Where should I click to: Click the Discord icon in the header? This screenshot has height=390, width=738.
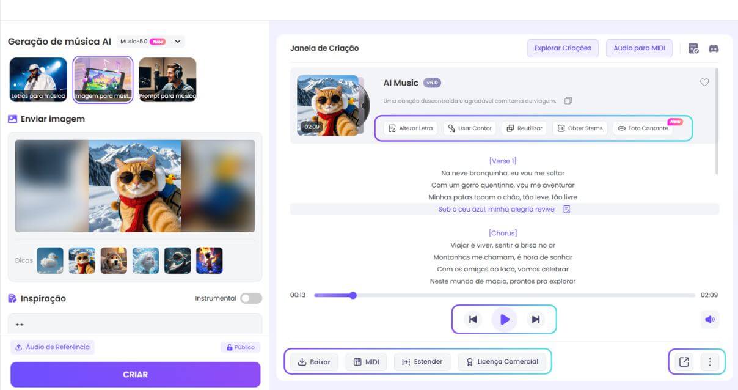[714, 47]
